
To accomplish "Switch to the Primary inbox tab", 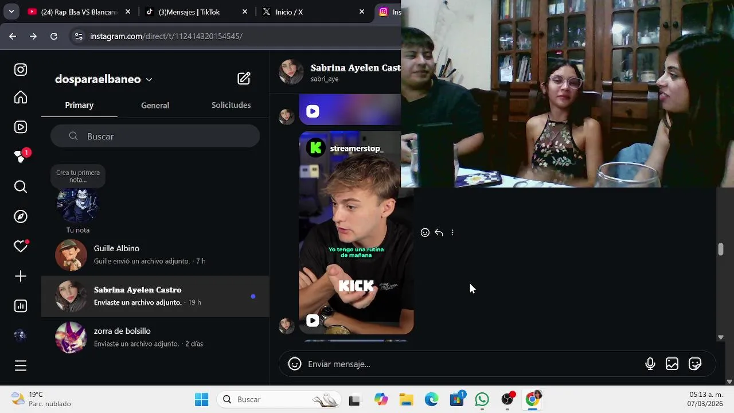I will click(79, 105).
